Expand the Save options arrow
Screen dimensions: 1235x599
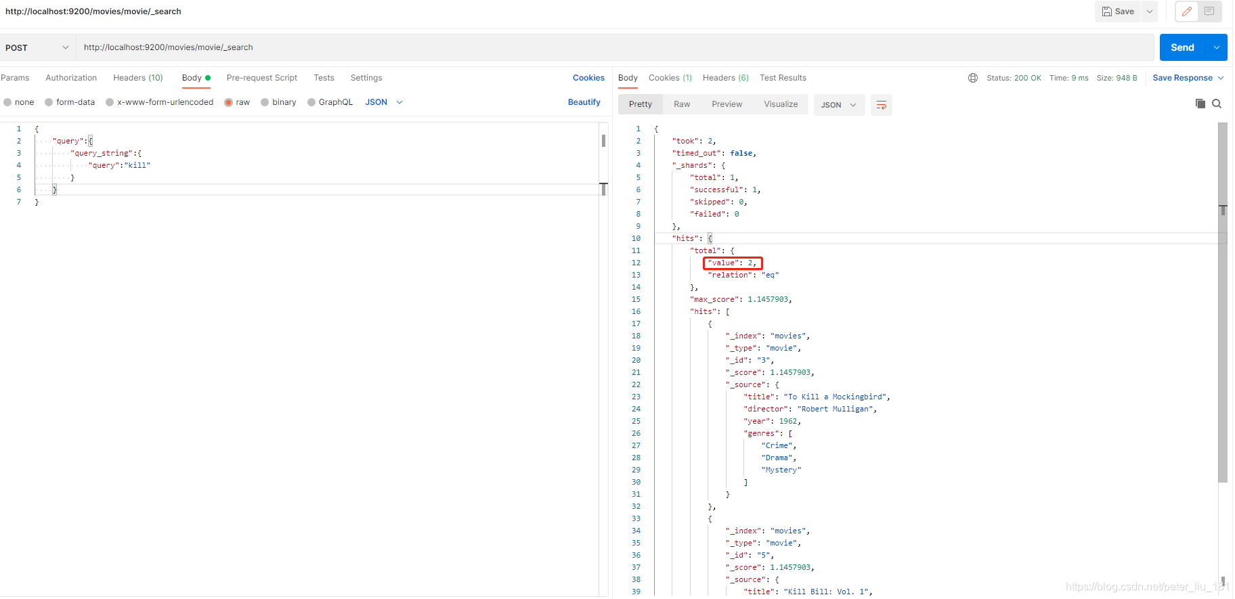point(1150,12)
